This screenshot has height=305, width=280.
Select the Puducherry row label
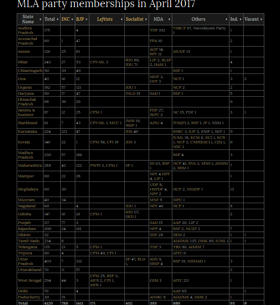(30, 297)
